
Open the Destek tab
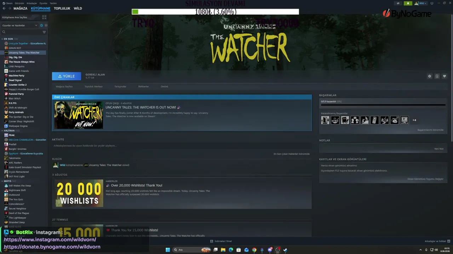[x=165, y=86]
